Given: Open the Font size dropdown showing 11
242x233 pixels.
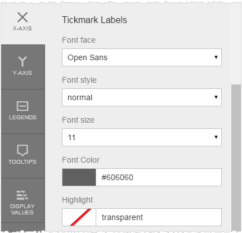Looking at the screenshot, I should (x=142, y=137).
